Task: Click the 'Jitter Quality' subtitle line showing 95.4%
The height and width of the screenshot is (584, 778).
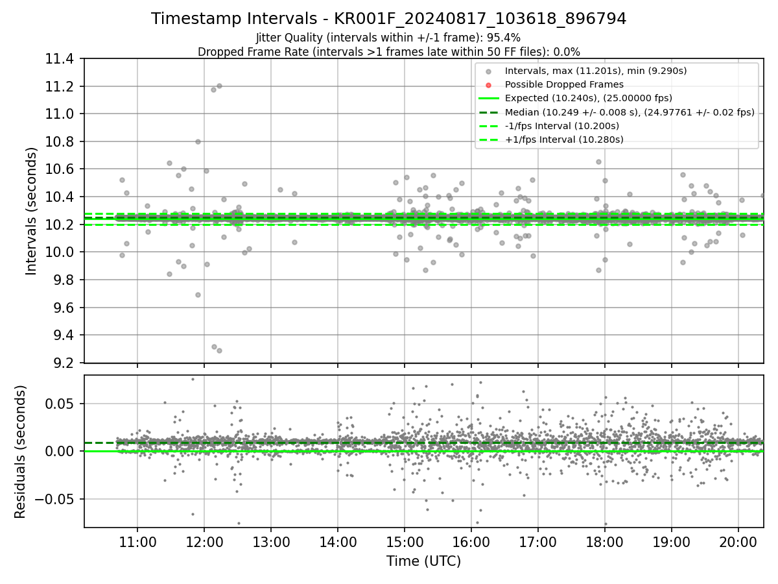Action: [389, 38]
